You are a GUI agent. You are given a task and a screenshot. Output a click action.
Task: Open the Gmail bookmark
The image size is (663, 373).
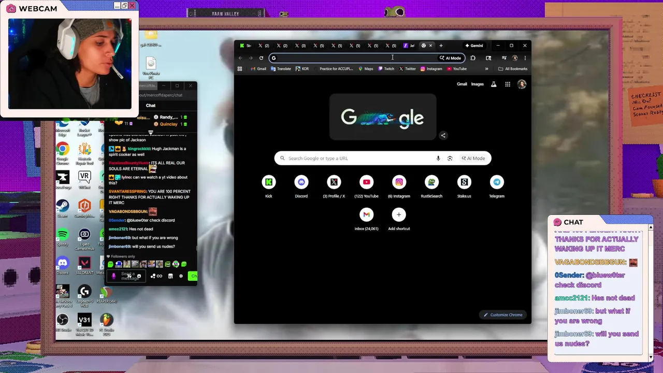click(x=258, y=69)
